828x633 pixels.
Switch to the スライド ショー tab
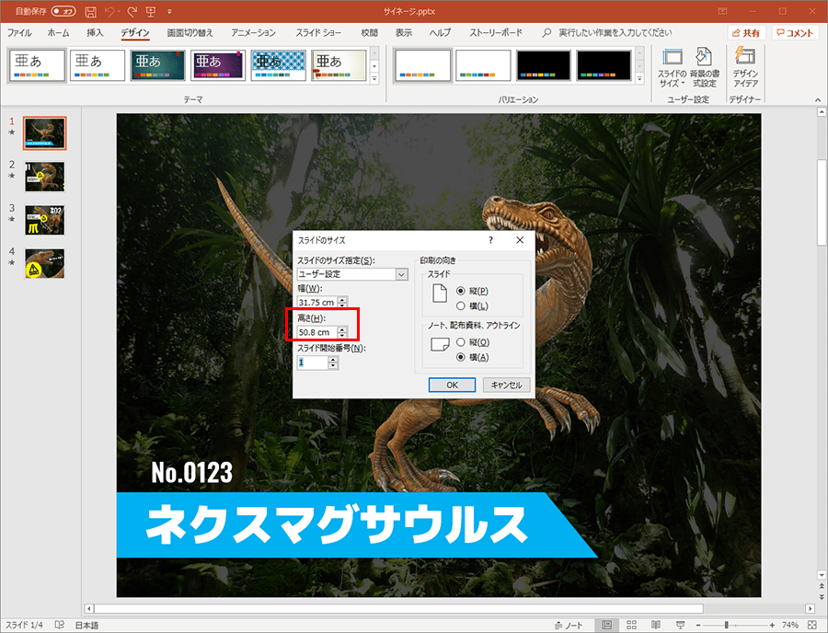318,33
